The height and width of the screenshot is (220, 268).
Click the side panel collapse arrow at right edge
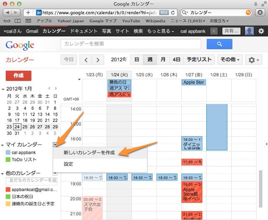[x=266, y=144]
